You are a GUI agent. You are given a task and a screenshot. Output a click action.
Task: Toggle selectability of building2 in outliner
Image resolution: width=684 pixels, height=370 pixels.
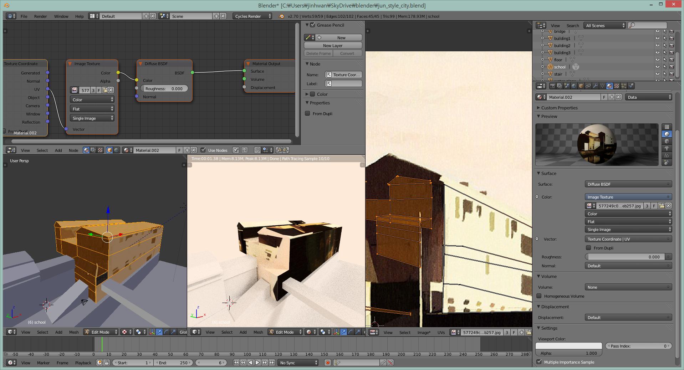coord(665,45)
